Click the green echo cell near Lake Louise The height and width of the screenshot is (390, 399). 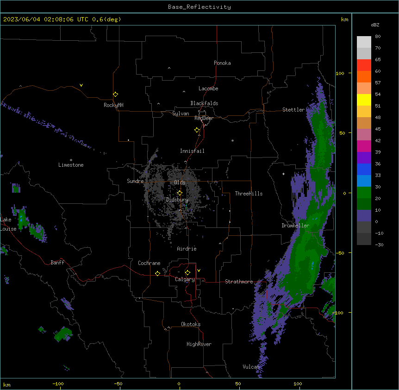(23, 219)
